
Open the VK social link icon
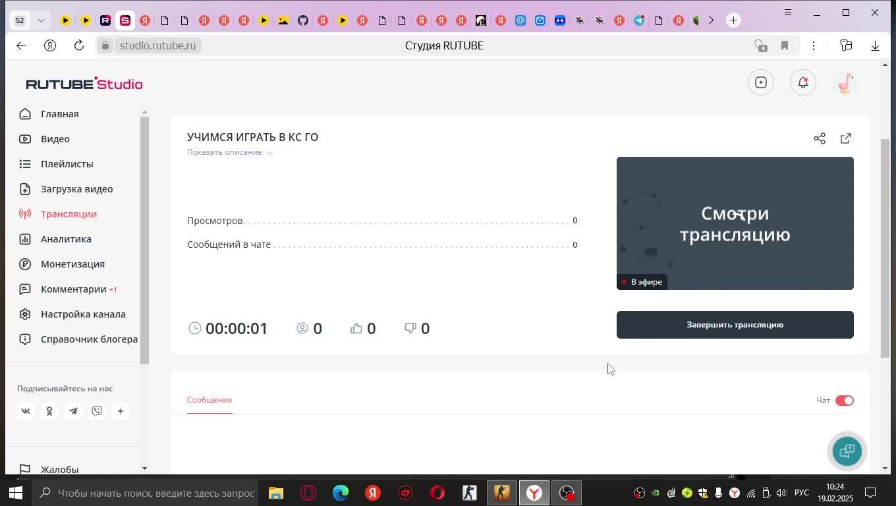(26, 411)
